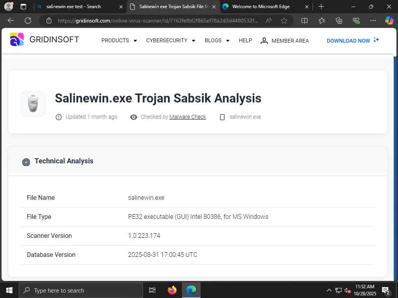Click the salinewin file thumbnail image
The width and height of the screenshot is (398, 298).
pyautogui.click(x=33, y=104)
